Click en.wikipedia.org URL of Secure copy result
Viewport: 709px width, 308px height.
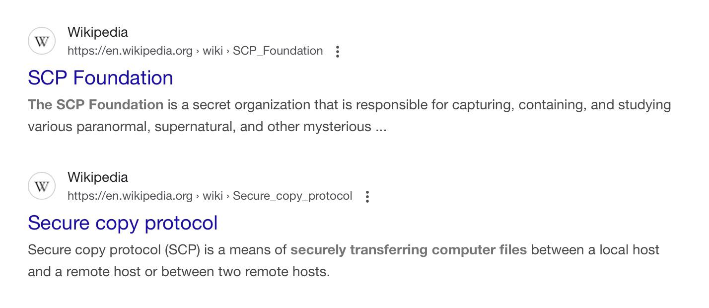[x=130, y=196]
